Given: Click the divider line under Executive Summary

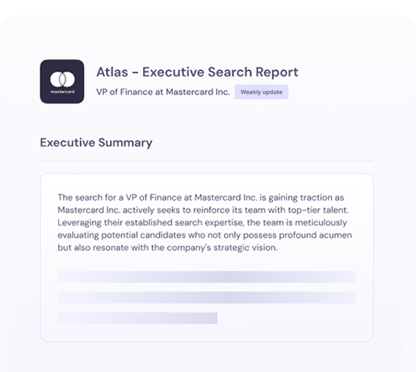Looking at the screenshot, I should click(x=207, y=160).
